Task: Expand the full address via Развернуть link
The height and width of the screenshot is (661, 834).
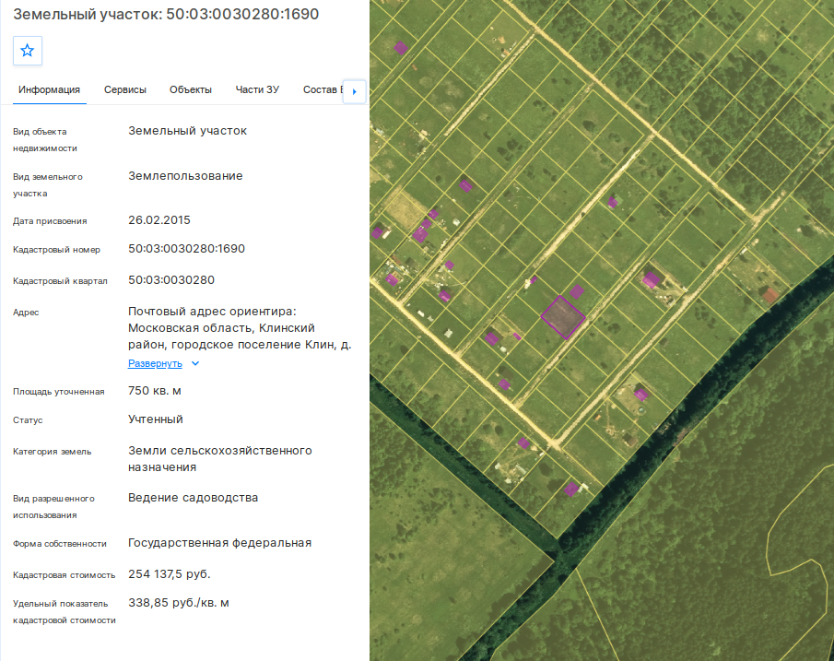Action: click(x=156, y=363)
